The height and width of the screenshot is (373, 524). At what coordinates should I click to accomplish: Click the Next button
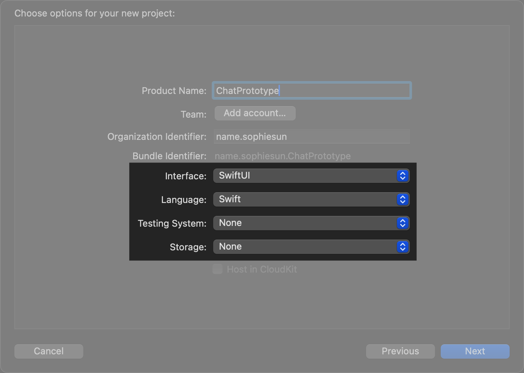(x=475, y=351)
